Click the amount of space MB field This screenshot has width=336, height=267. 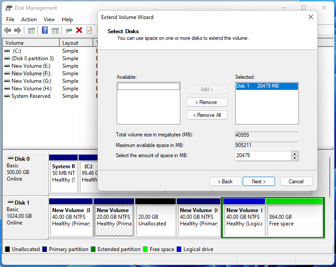click(263, 156)
